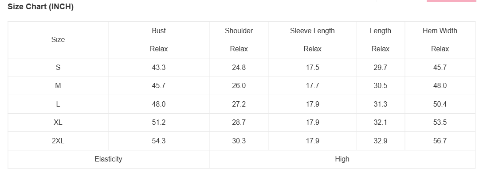This screenshot has width=483, height=169.
Task: Select shoulder value 28.7 for XL
Action: (239, 122)
